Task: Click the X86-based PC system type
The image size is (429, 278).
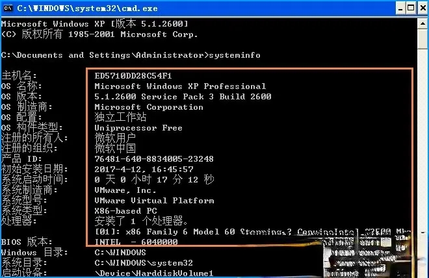Action: (x=126, y=210)
